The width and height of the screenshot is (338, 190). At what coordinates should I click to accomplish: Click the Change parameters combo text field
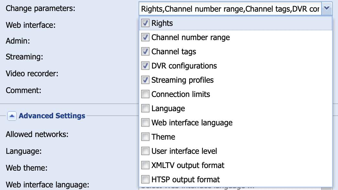coord(230,9)
